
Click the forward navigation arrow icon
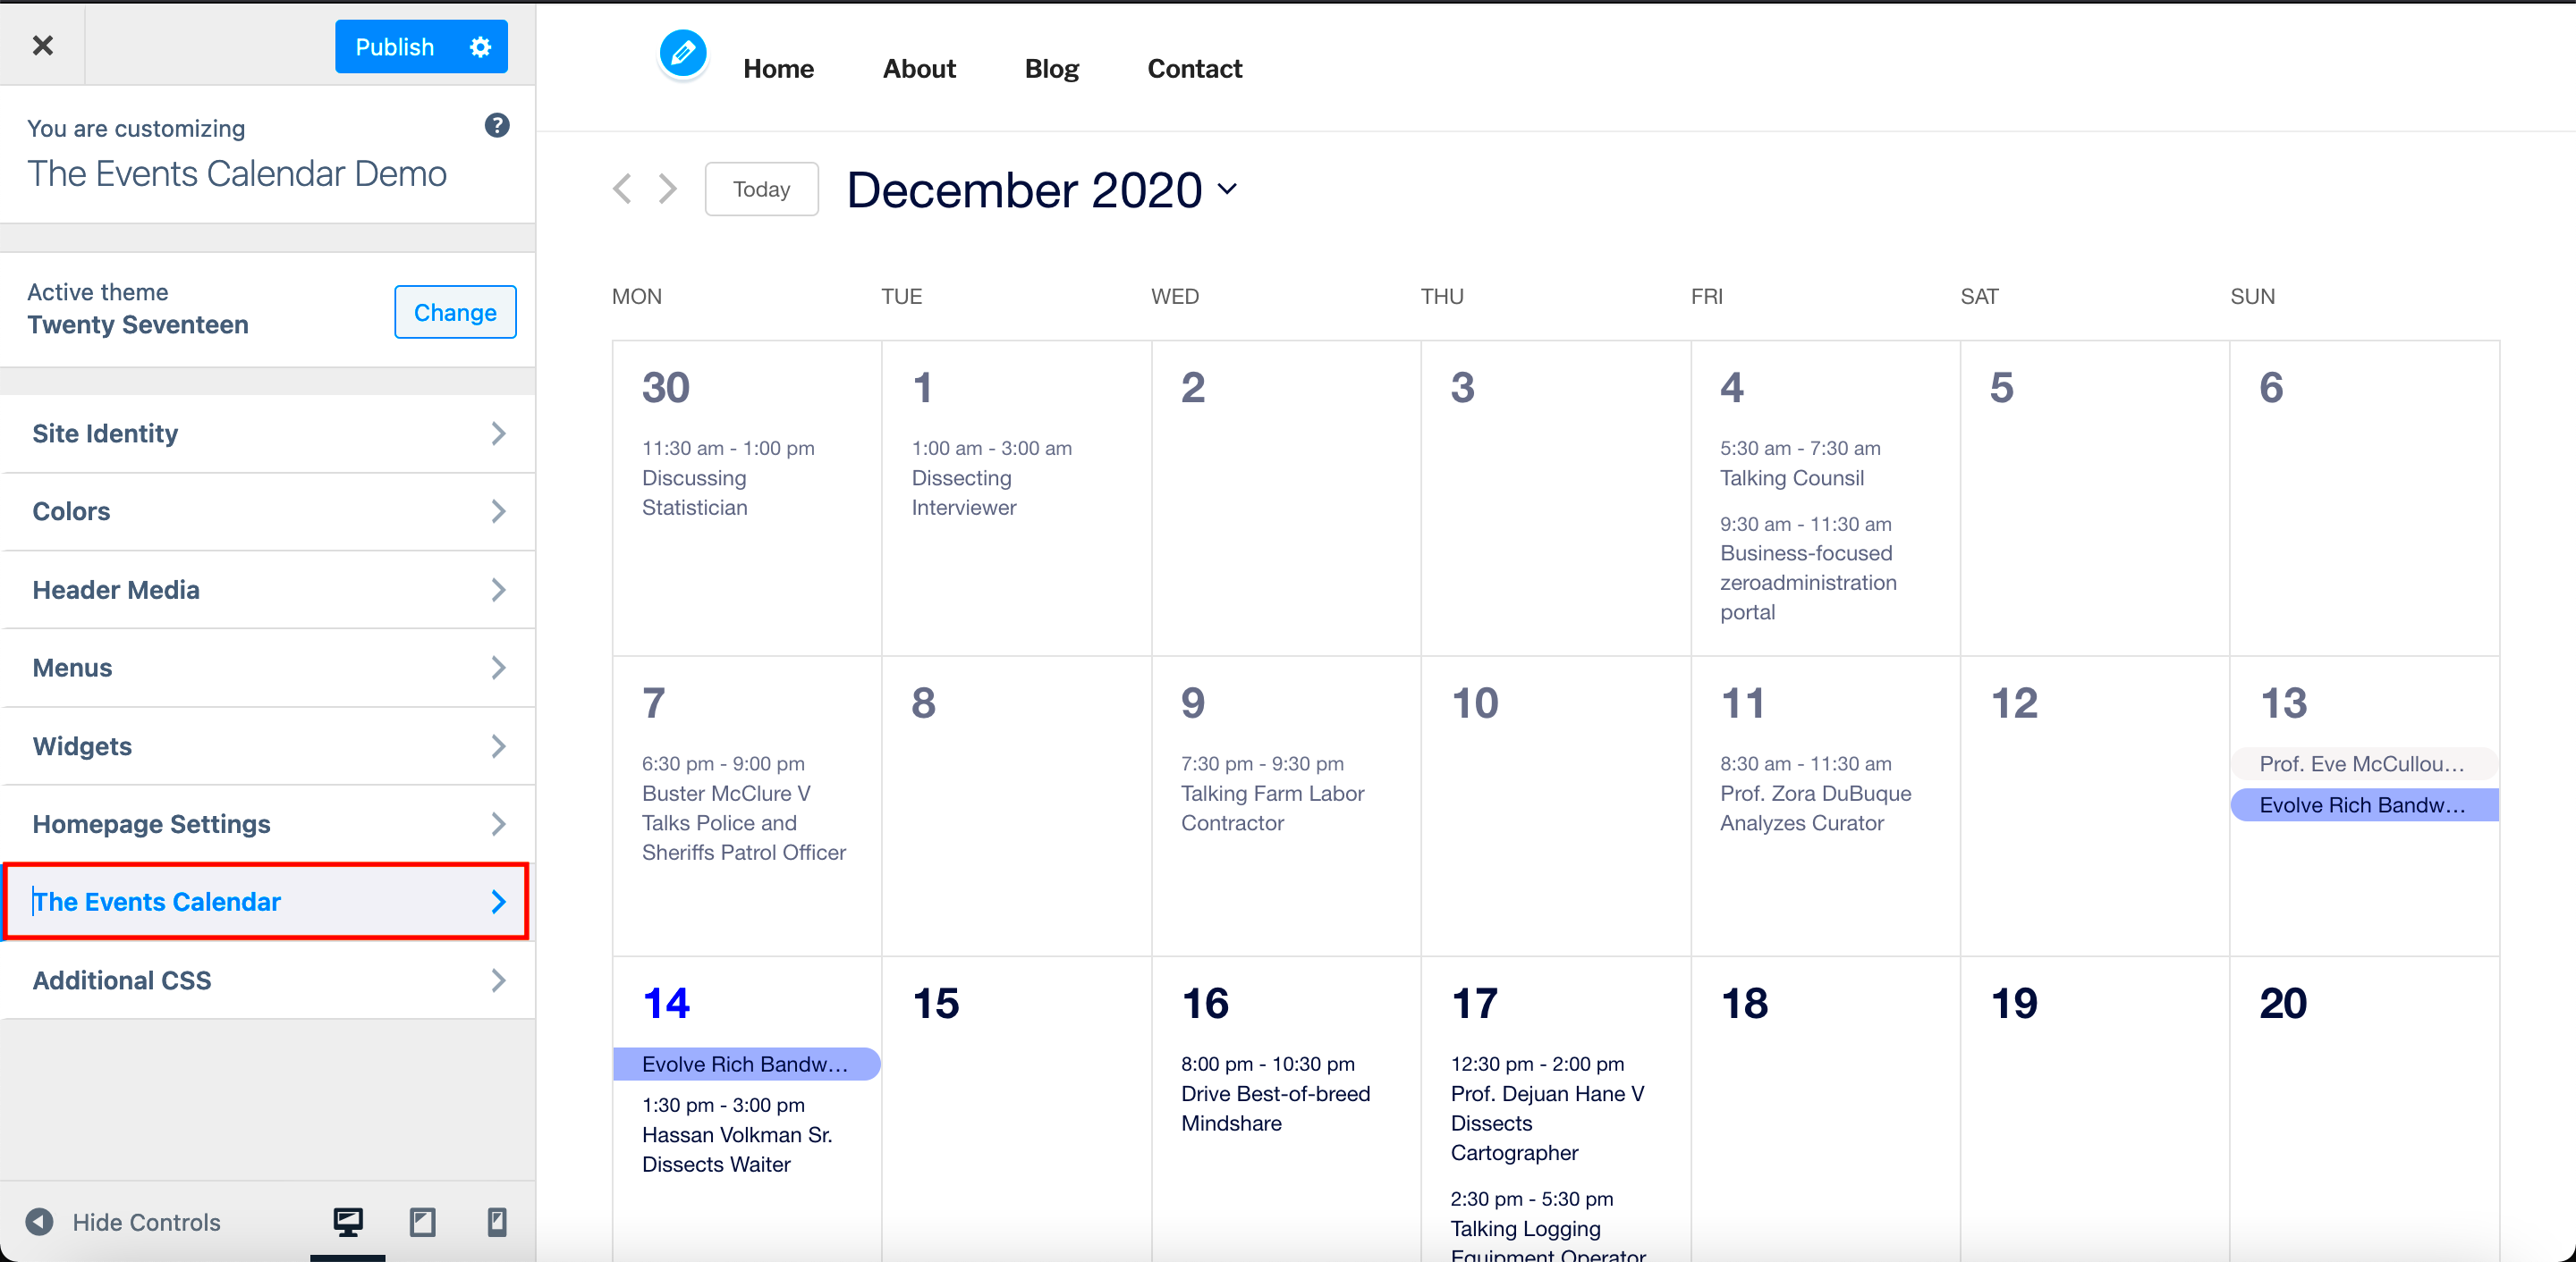tap(669, 187)
